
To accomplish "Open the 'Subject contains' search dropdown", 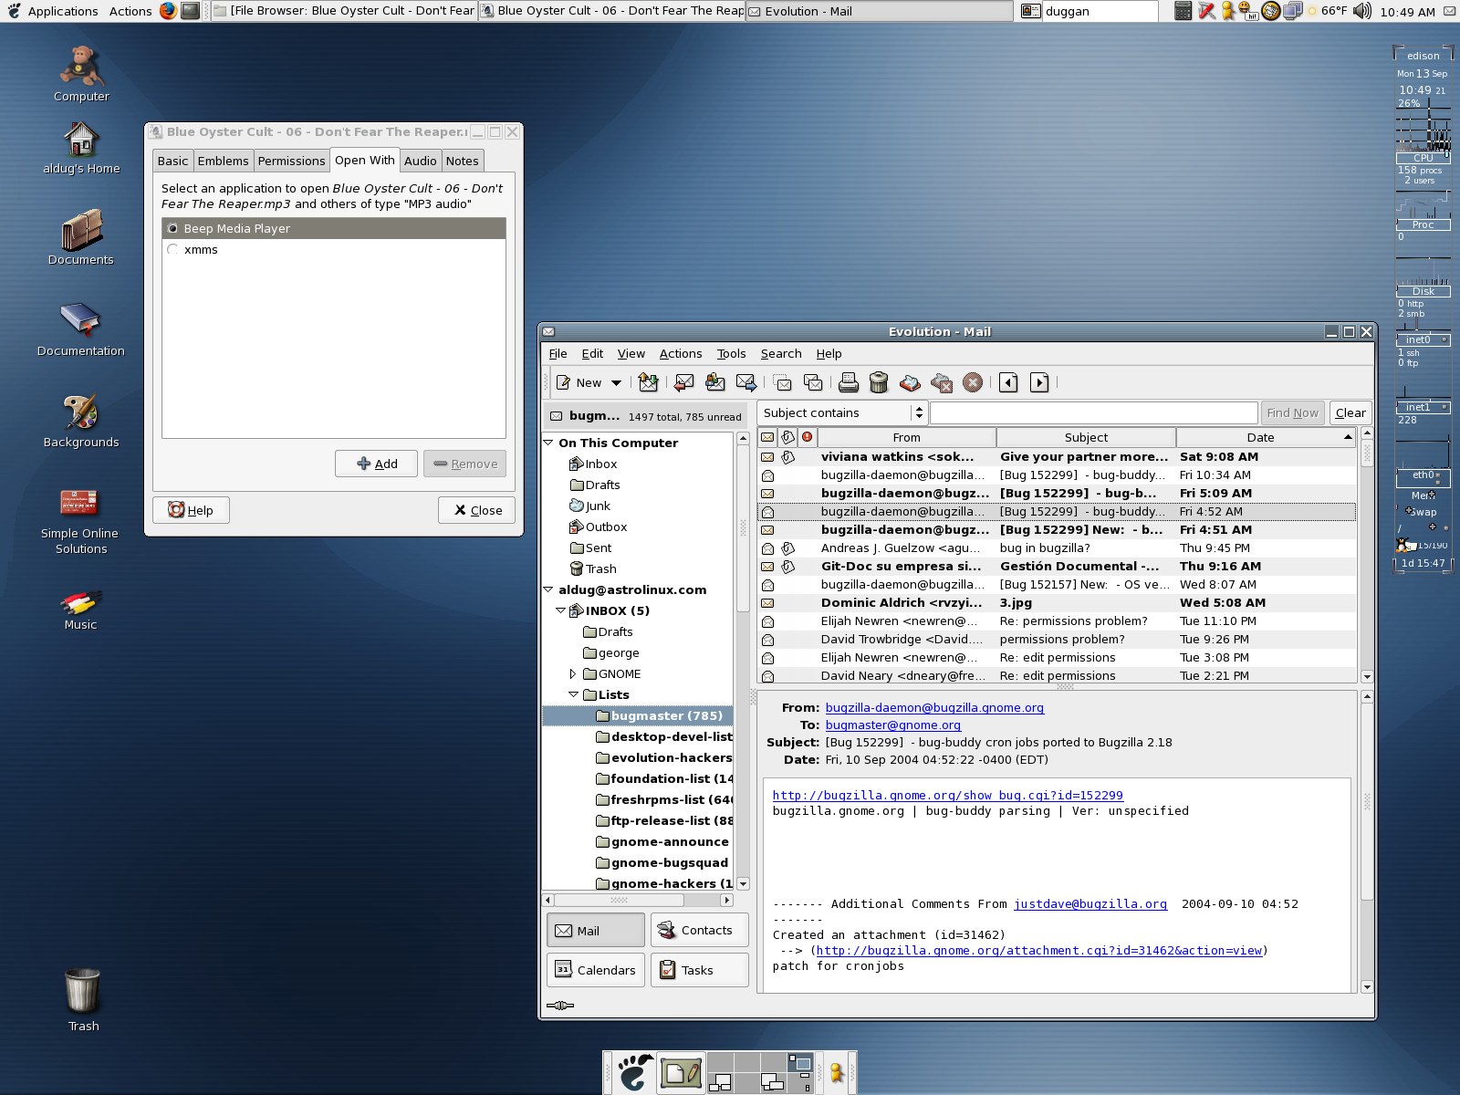I will pyautogui.click(x=843, y=413).
